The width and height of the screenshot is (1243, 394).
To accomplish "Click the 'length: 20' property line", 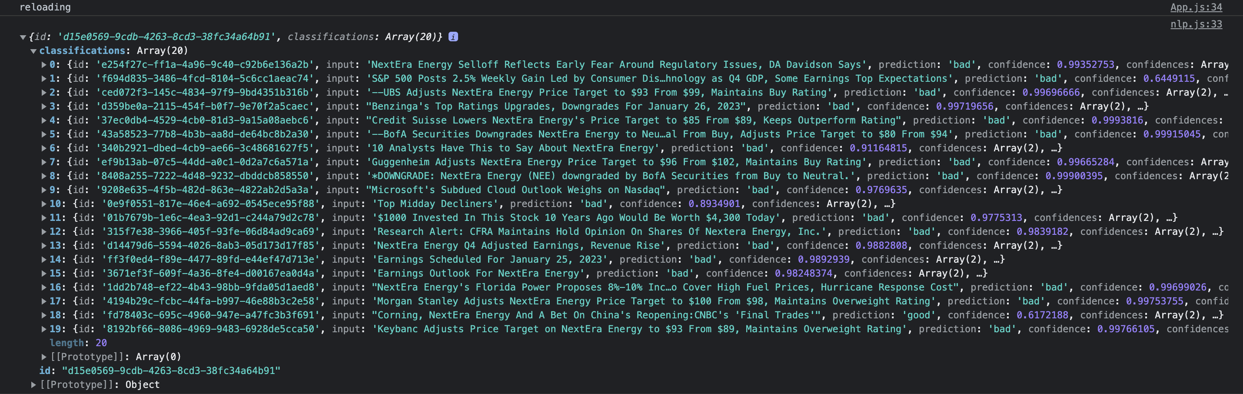I will tap(78, 343).
